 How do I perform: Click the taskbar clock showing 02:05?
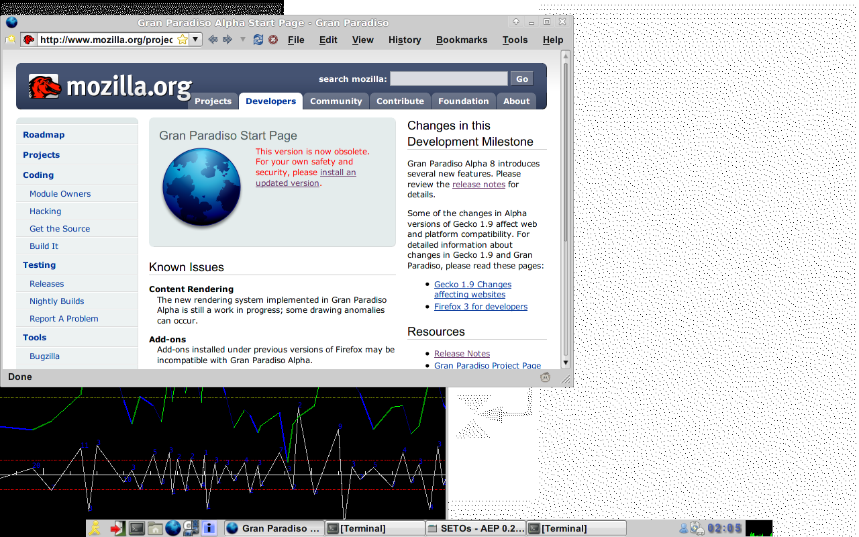[725, 528]
